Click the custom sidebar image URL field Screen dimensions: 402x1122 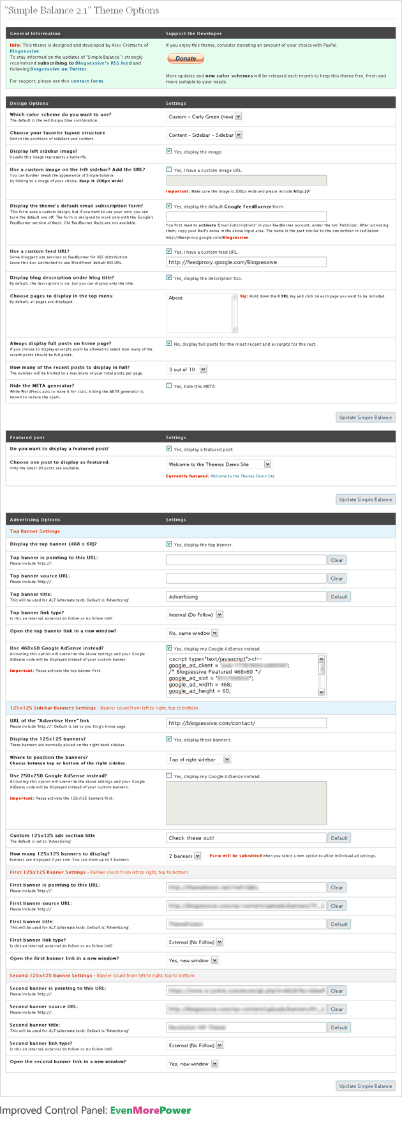point(246,180)
